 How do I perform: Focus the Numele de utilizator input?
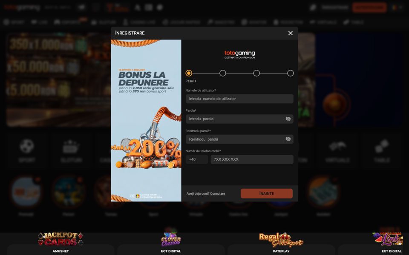[x=239, y=99]
